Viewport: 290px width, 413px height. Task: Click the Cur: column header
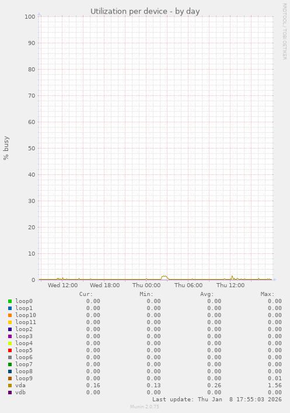pos(86,294)
